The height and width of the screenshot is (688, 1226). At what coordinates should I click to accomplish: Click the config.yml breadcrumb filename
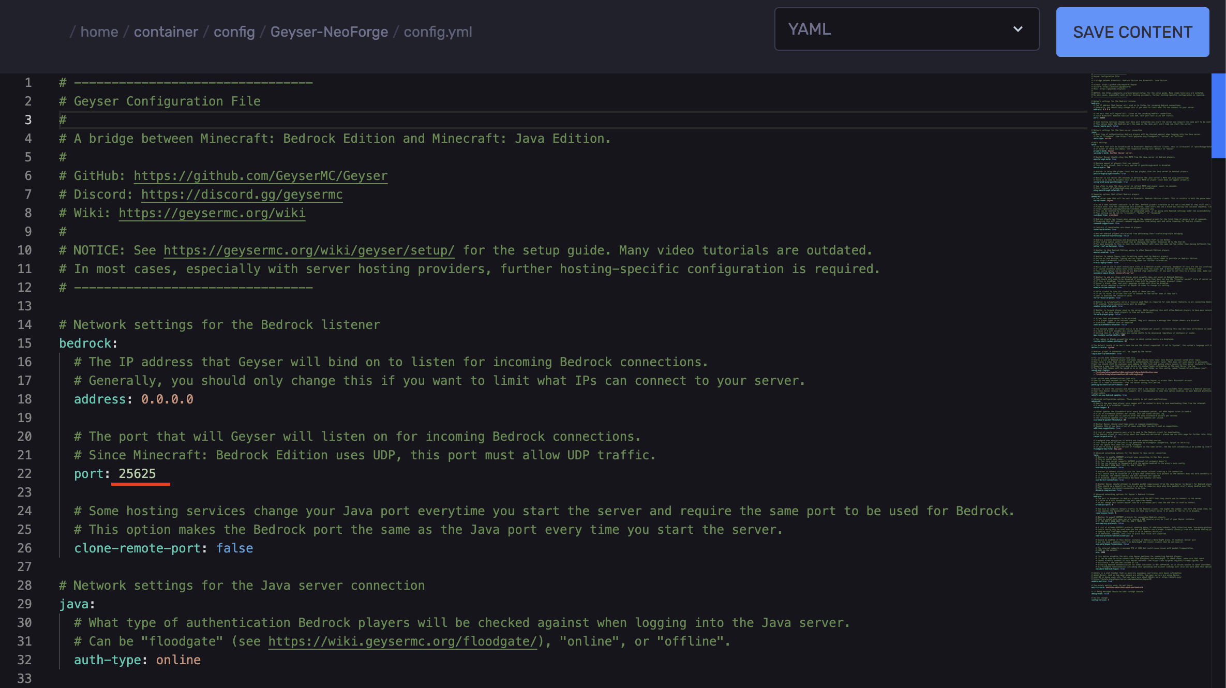click(438, 32)
